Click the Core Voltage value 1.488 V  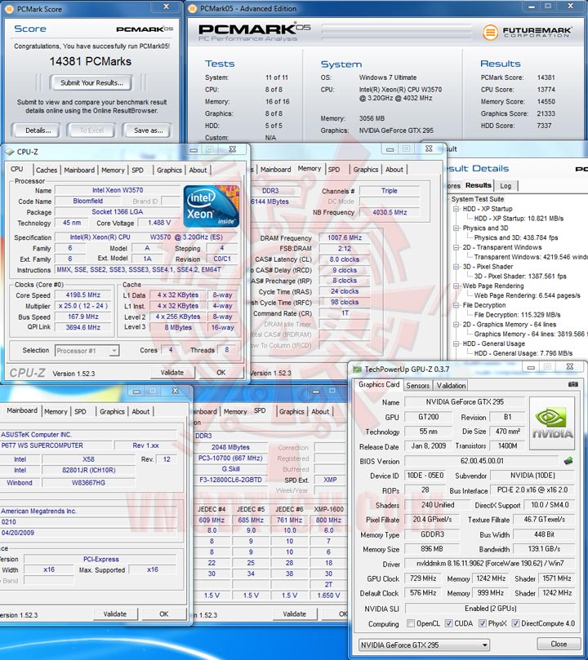click(159, 223)
